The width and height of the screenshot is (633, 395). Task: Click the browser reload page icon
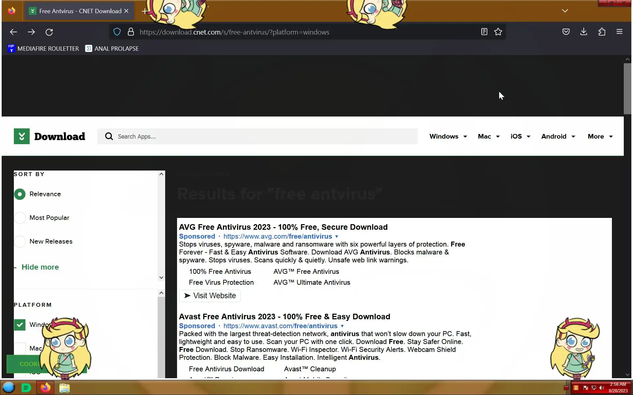[x=49, y=32]
